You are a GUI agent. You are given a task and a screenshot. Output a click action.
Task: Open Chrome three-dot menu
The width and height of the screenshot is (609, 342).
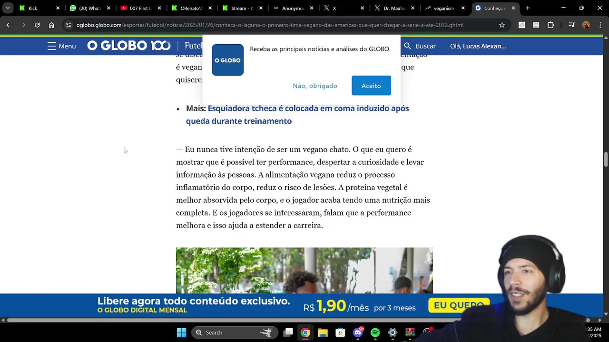pos(600,25)
